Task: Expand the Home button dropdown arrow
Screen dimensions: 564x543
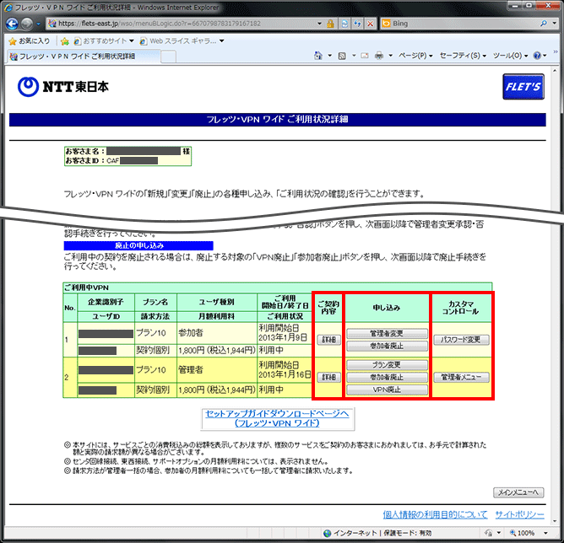Action: click(x=329, y=56)
